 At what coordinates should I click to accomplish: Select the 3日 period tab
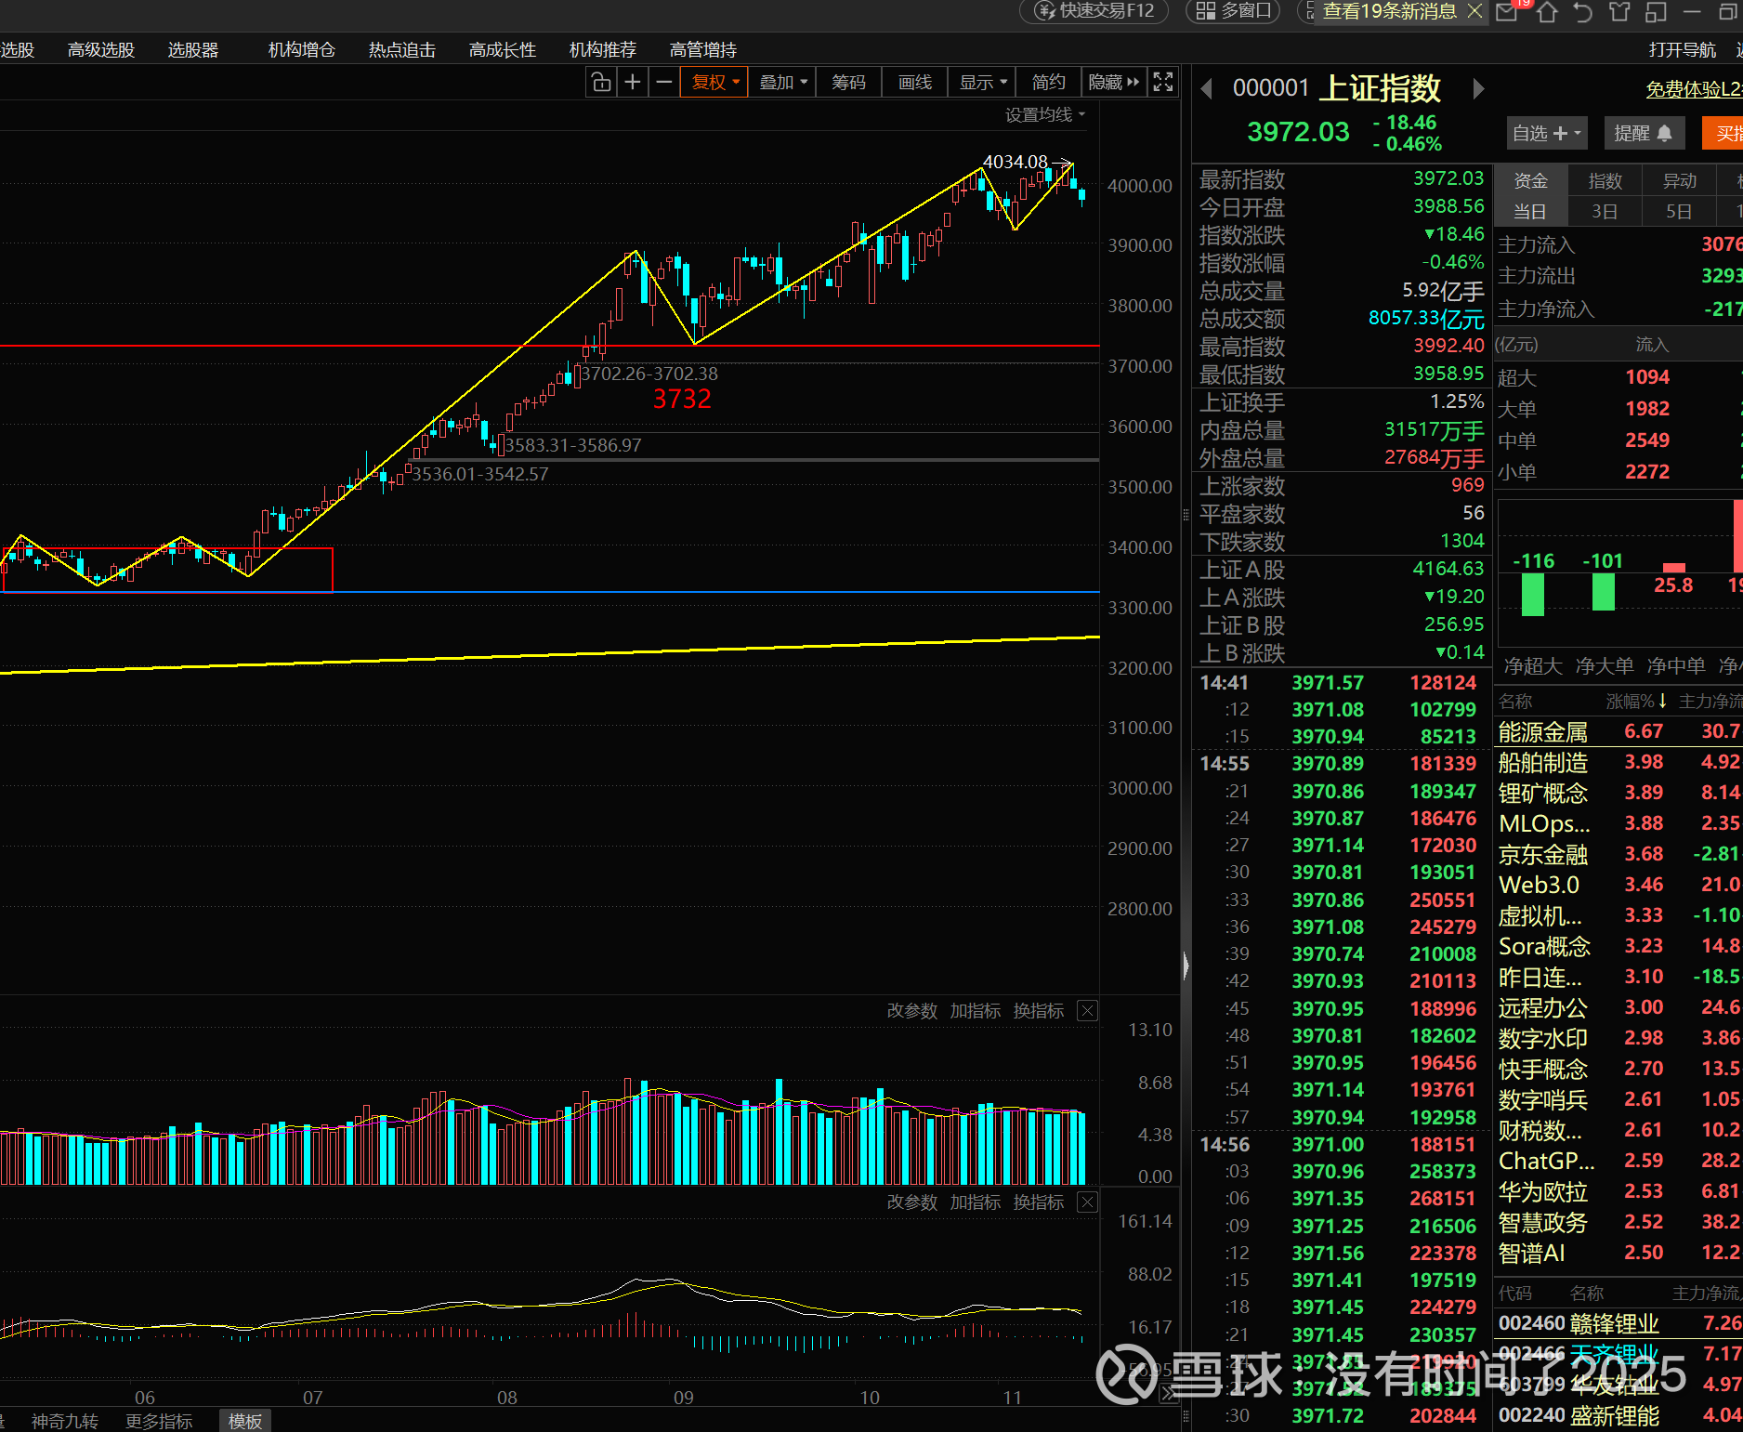click(x=1605, y=211)
